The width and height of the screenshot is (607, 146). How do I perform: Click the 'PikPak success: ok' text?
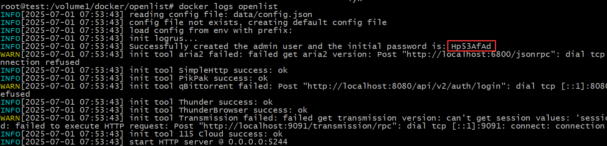[x=223, y=78]
